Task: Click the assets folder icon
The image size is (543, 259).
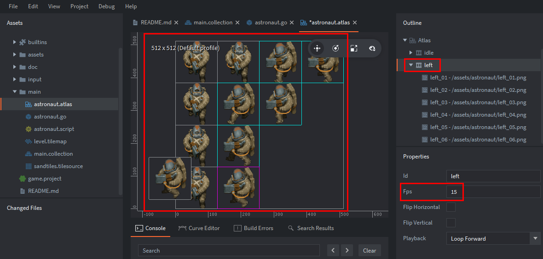Action: click(x=23, y=55)
